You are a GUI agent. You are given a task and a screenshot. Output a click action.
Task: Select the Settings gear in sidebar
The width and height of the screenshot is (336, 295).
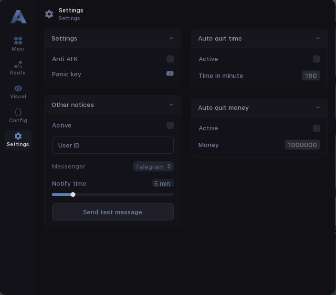click(x=18, y=137)
